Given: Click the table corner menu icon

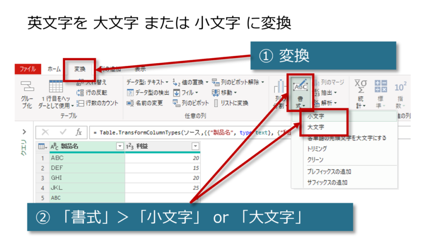Looking at the screenshot, I should click(x=42, y=146).
